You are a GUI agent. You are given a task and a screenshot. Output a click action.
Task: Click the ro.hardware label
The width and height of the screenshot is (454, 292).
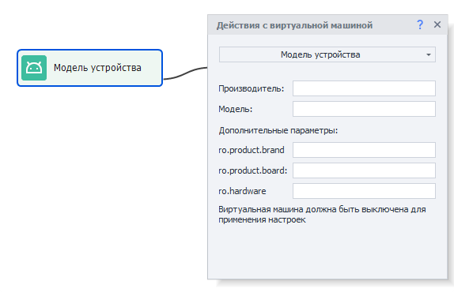242,191
